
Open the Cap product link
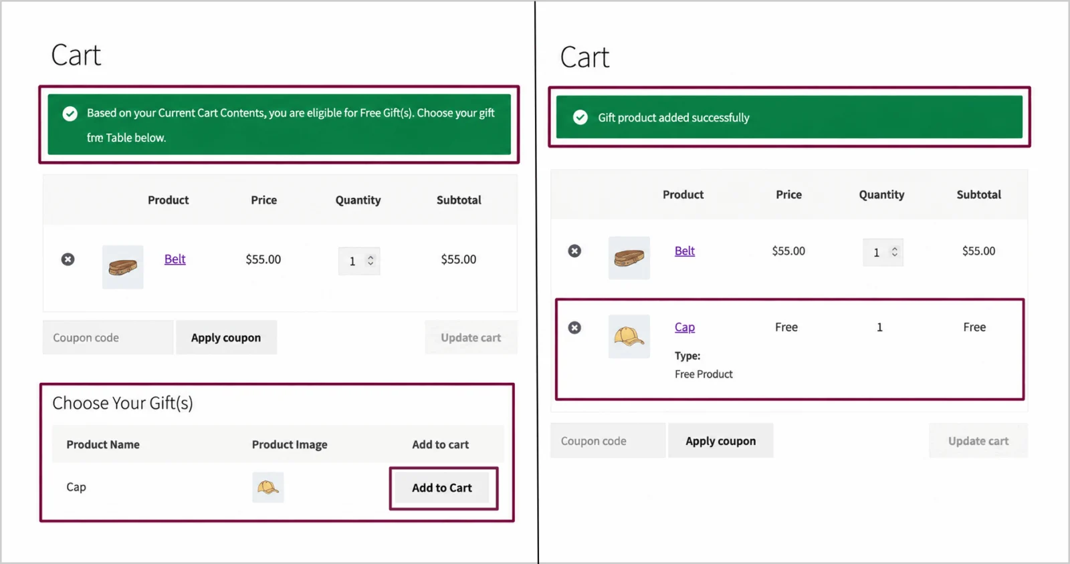click(x=685, y=327)
